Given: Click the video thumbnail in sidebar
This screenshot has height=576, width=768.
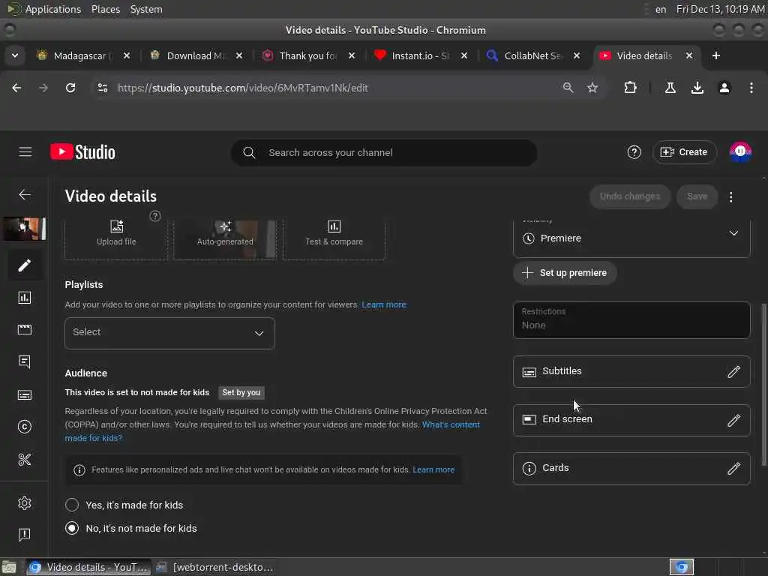Looking at the screenshot, I should click(x=25, y=229).
